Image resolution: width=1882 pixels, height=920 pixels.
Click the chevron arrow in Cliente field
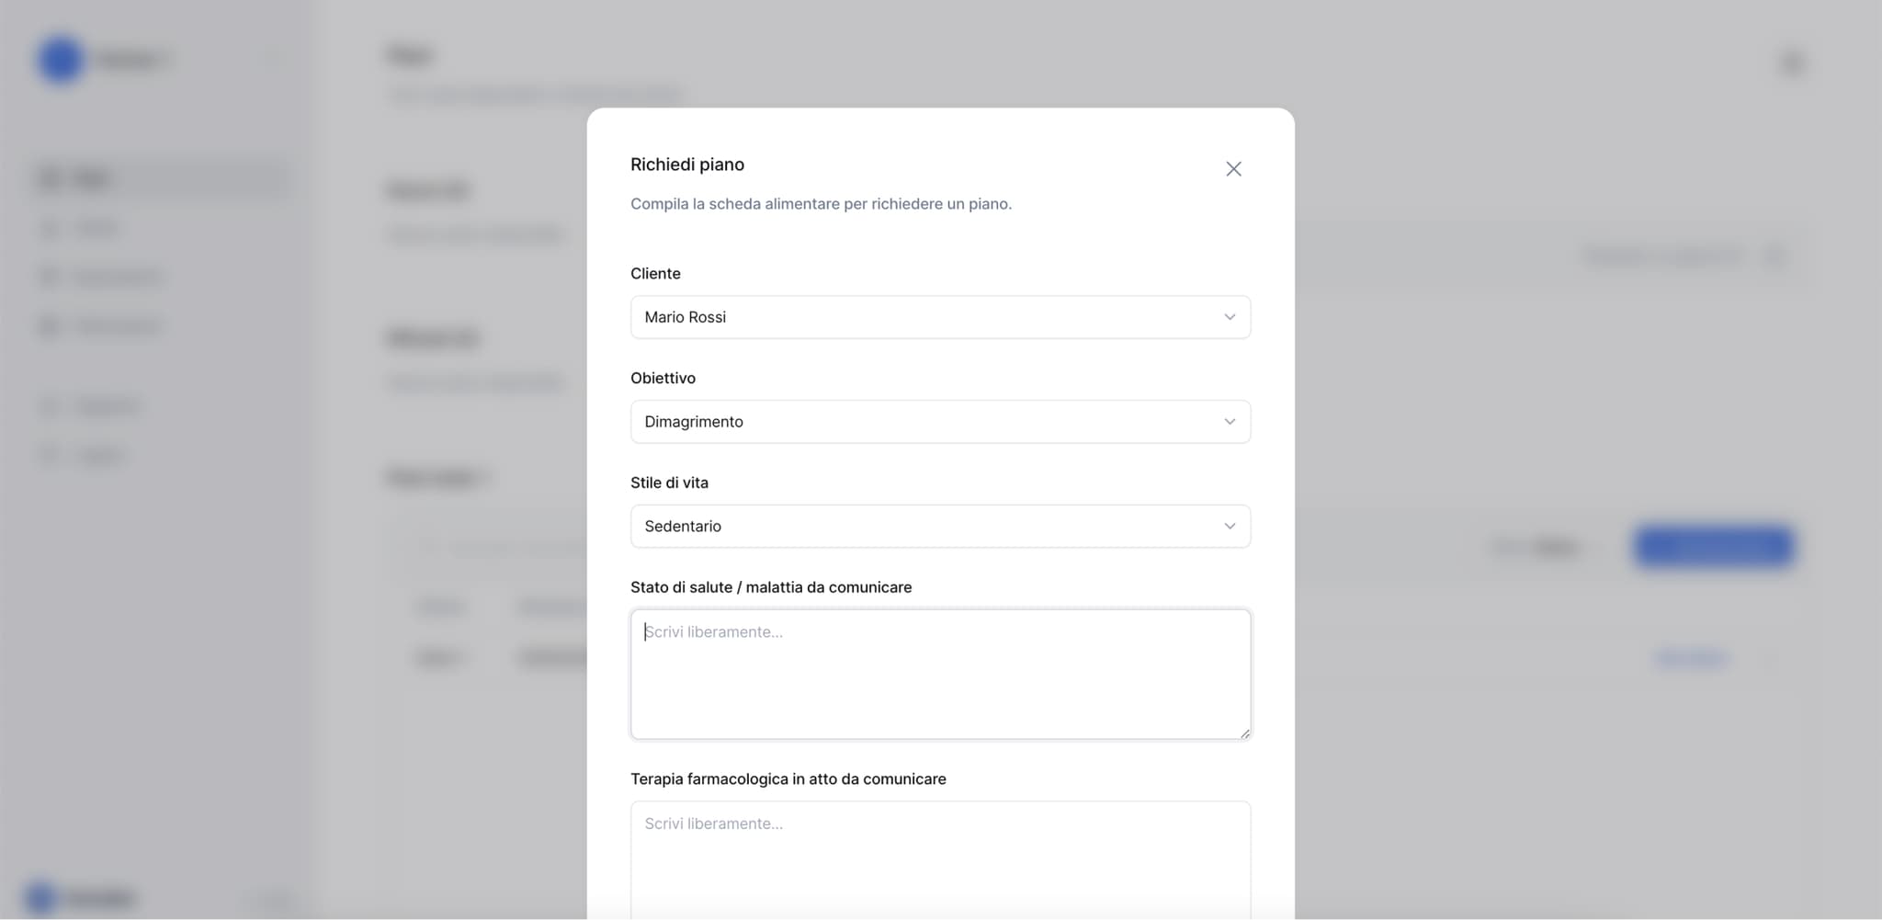tap(1230, 317)
